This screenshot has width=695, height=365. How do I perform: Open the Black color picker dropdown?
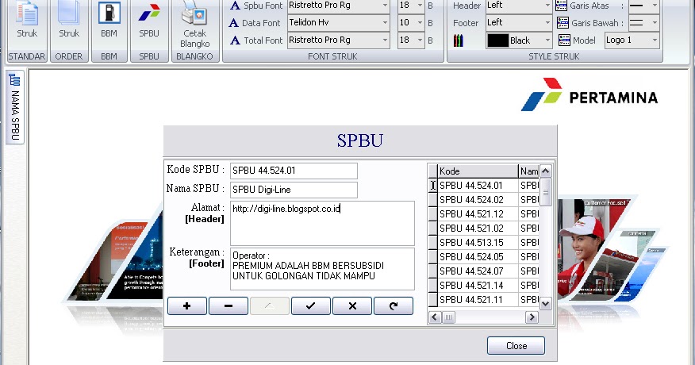point(547,40)
